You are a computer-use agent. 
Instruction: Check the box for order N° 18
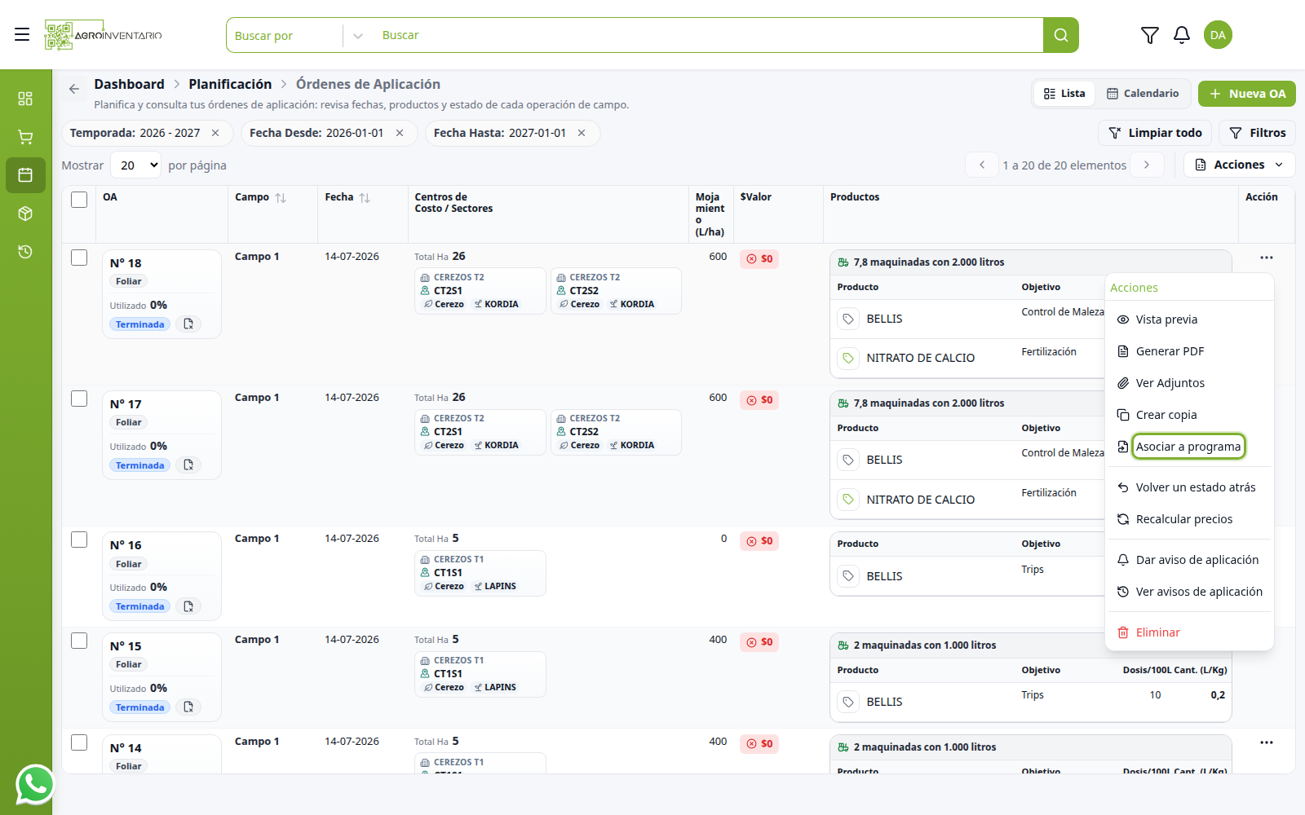(79, 258)
